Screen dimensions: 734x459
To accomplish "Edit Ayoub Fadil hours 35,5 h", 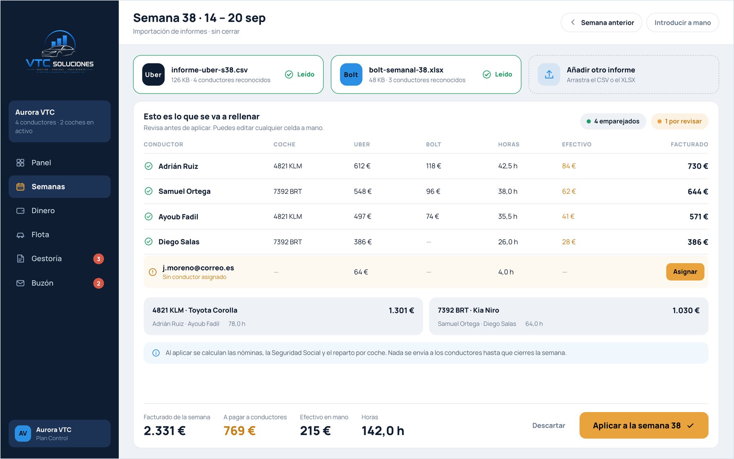I will [508, 217].
